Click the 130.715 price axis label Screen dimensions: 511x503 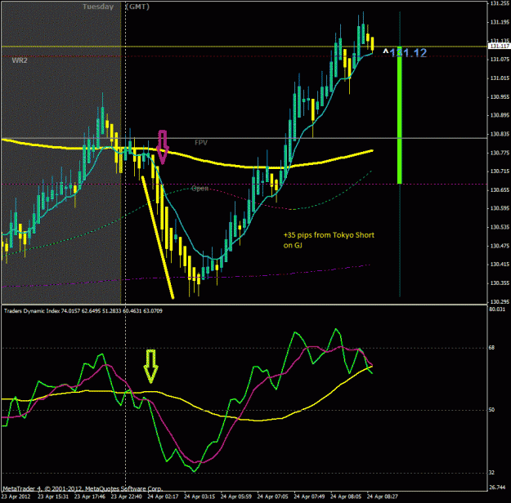click(500, 171)
